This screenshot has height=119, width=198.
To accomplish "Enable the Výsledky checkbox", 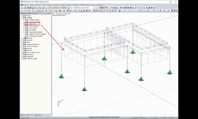I will (24, 38).
